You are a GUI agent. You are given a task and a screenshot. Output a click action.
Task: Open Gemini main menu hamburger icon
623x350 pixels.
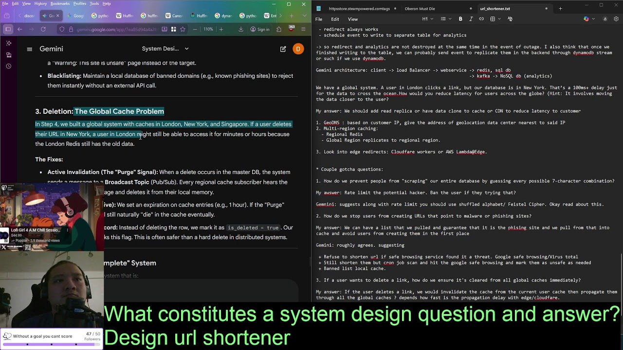(30, 49)
